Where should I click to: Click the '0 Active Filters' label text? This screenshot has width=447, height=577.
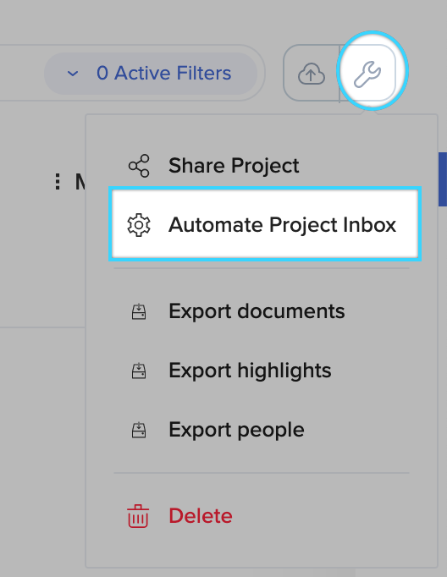click(164, 73)
